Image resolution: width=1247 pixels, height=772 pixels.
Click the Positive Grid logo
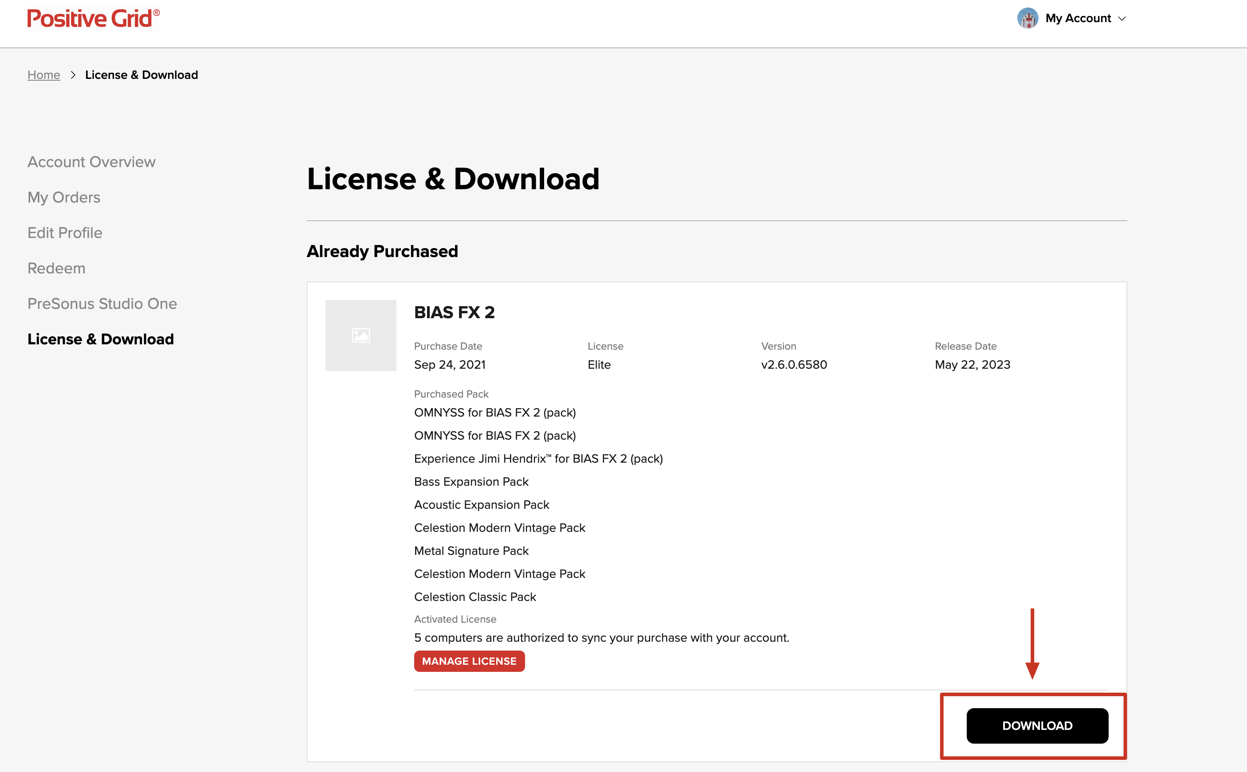[94, 18]
